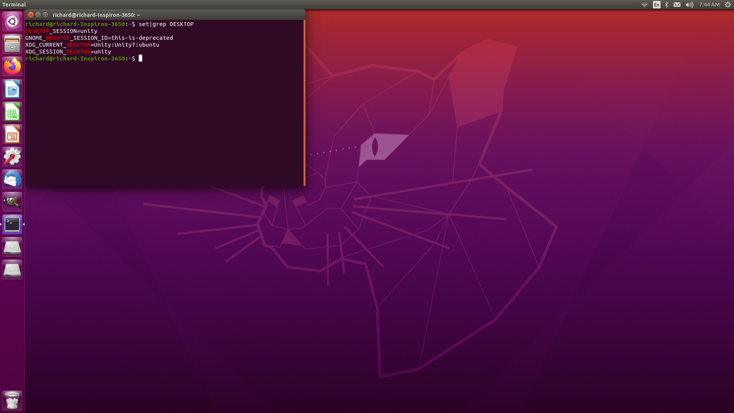This screenshot has height=413, width=734.
Task: Open the messaging envelope indicator
Action: click(x=677, y=5)
